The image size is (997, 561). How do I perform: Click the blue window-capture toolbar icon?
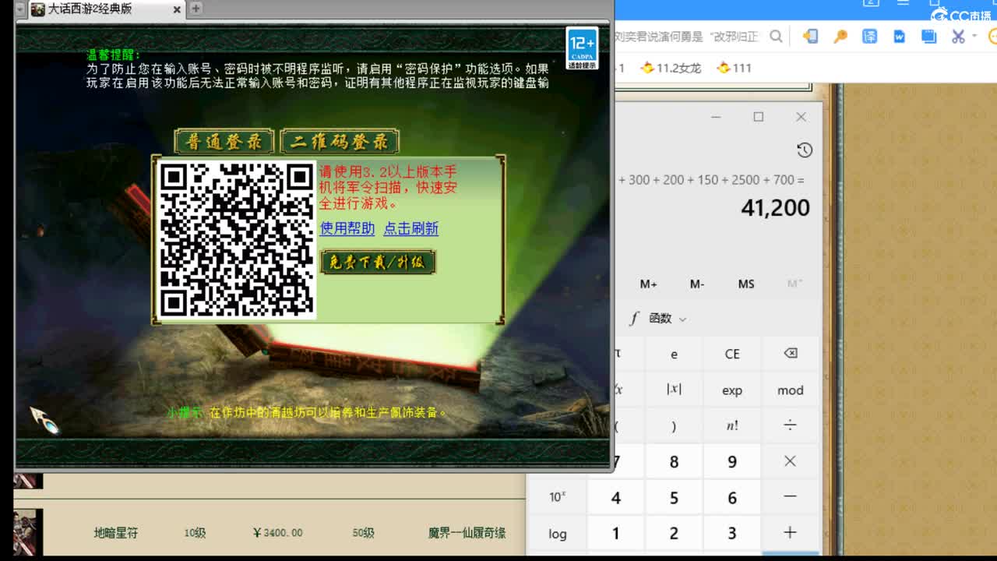click(x=928, y=37)
